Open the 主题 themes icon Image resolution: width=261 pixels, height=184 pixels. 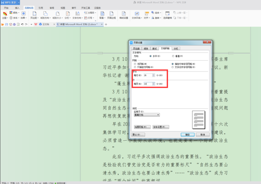point(4,15)
